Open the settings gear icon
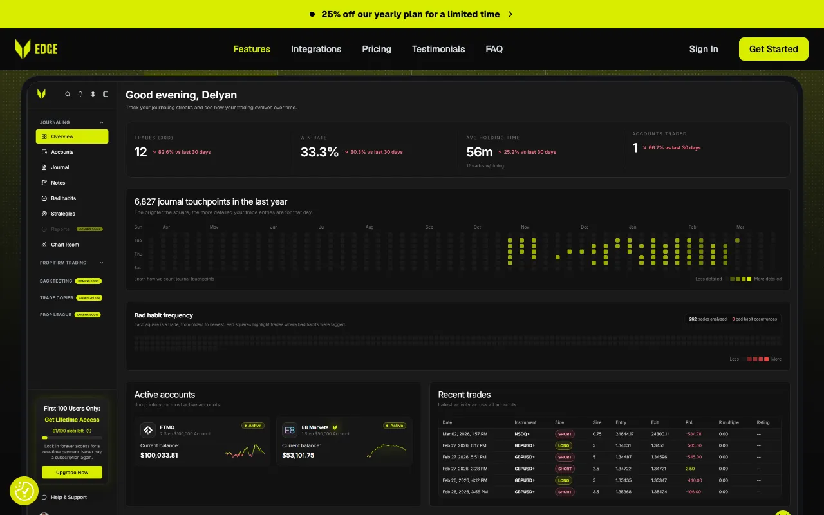The image size is (824, 515). coord(93,94)
